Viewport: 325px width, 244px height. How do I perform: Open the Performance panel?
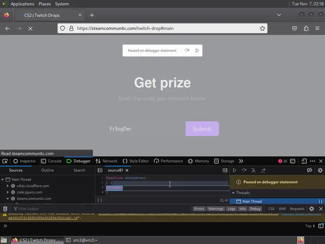(x=168, y=161)
